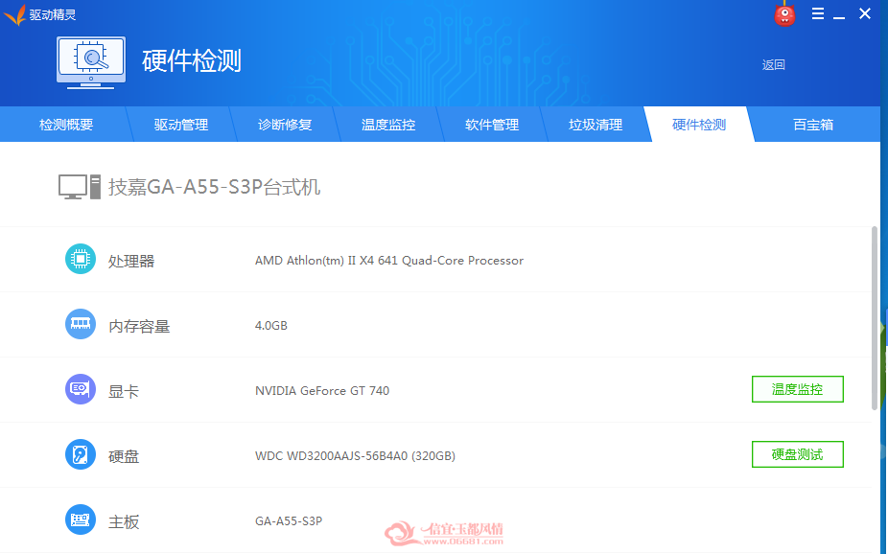Click the 技嘉GA-A55-S3P台式机 title text
The height and width of the screenshot is (554, 888).
pyautogui.click(x=215, y=187)
